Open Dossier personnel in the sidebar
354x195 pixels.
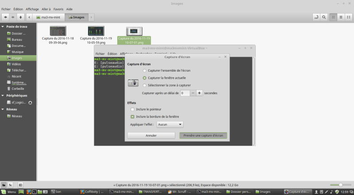coord(18,34)
